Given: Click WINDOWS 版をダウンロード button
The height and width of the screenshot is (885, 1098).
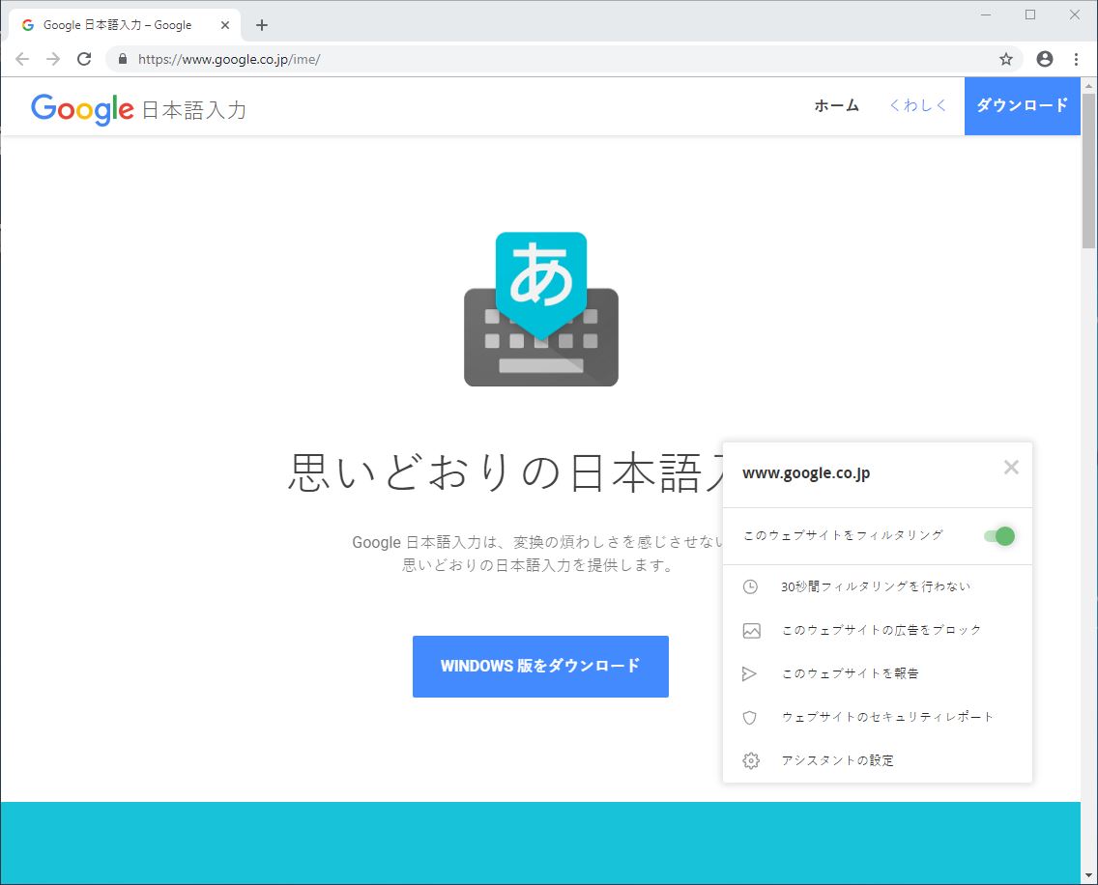Looking at the screenshot, I should point(540,666).
